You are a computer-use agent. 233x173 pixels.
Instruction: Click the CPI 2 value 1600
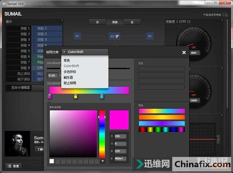(x=194, y=100)
